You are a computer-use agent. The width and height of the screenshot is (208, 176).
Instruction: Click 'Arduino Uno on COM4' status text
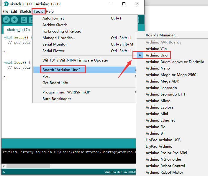click(x=120, y=172)
